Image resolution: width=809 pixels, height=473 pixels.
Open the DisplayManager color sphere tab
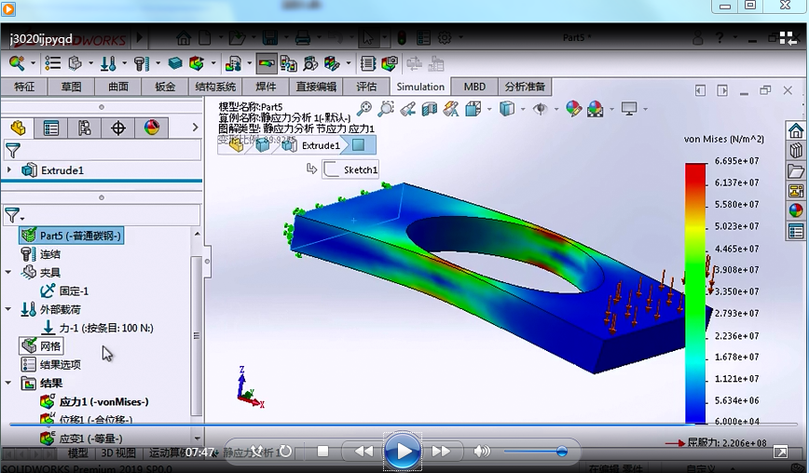[152, 128]
